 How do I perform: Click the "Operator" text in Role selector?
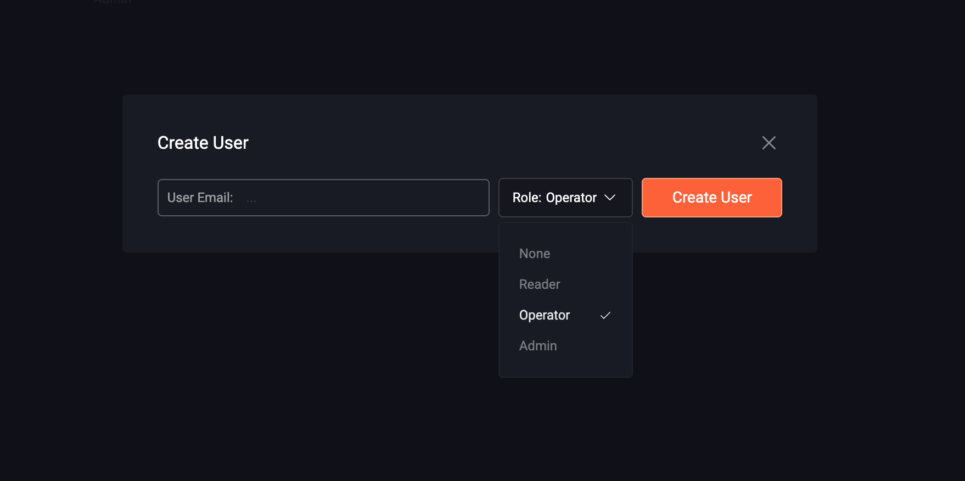pos(571,198)
